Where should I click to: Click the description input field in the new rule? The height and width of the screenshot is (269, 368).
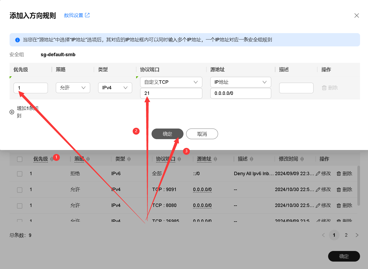click(x=296, y=88)
